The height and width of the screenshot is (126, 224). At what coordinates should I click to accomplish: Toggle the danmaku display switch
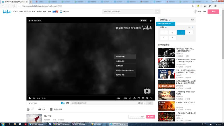pos(63,103)
